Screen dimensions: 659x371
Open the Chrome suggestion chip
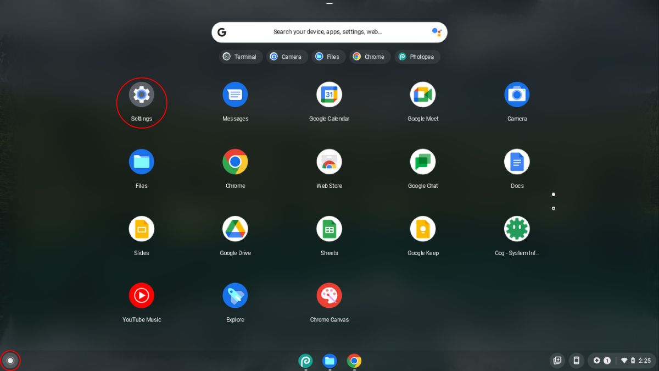coord(370,56)
